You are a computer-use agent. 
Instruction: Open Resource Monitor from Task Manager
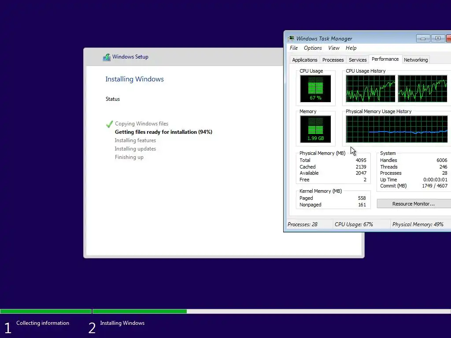pos(414,204)
